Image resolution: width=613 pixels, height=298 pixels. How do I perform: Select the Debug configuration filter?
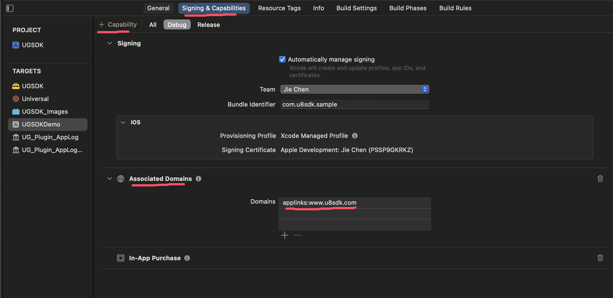(177, 25)
